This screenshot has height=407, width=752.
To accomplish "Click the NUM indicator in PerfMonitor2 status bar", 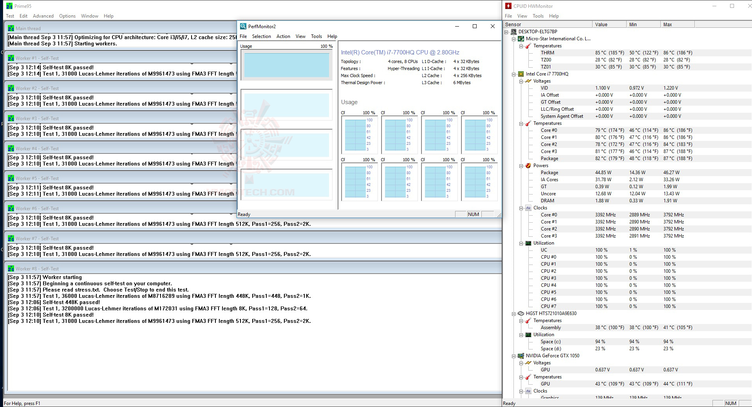I will [x=474, y=214].
